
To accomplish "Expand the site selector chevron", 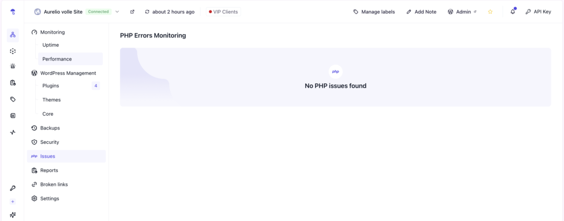I will [117, 12].
